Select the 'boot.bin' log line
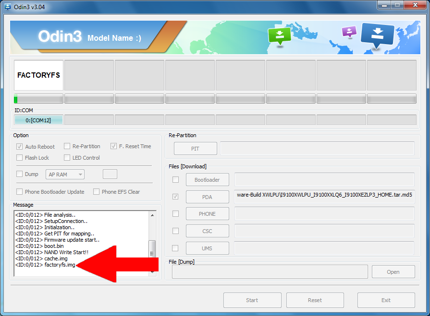 click(39, 246)
